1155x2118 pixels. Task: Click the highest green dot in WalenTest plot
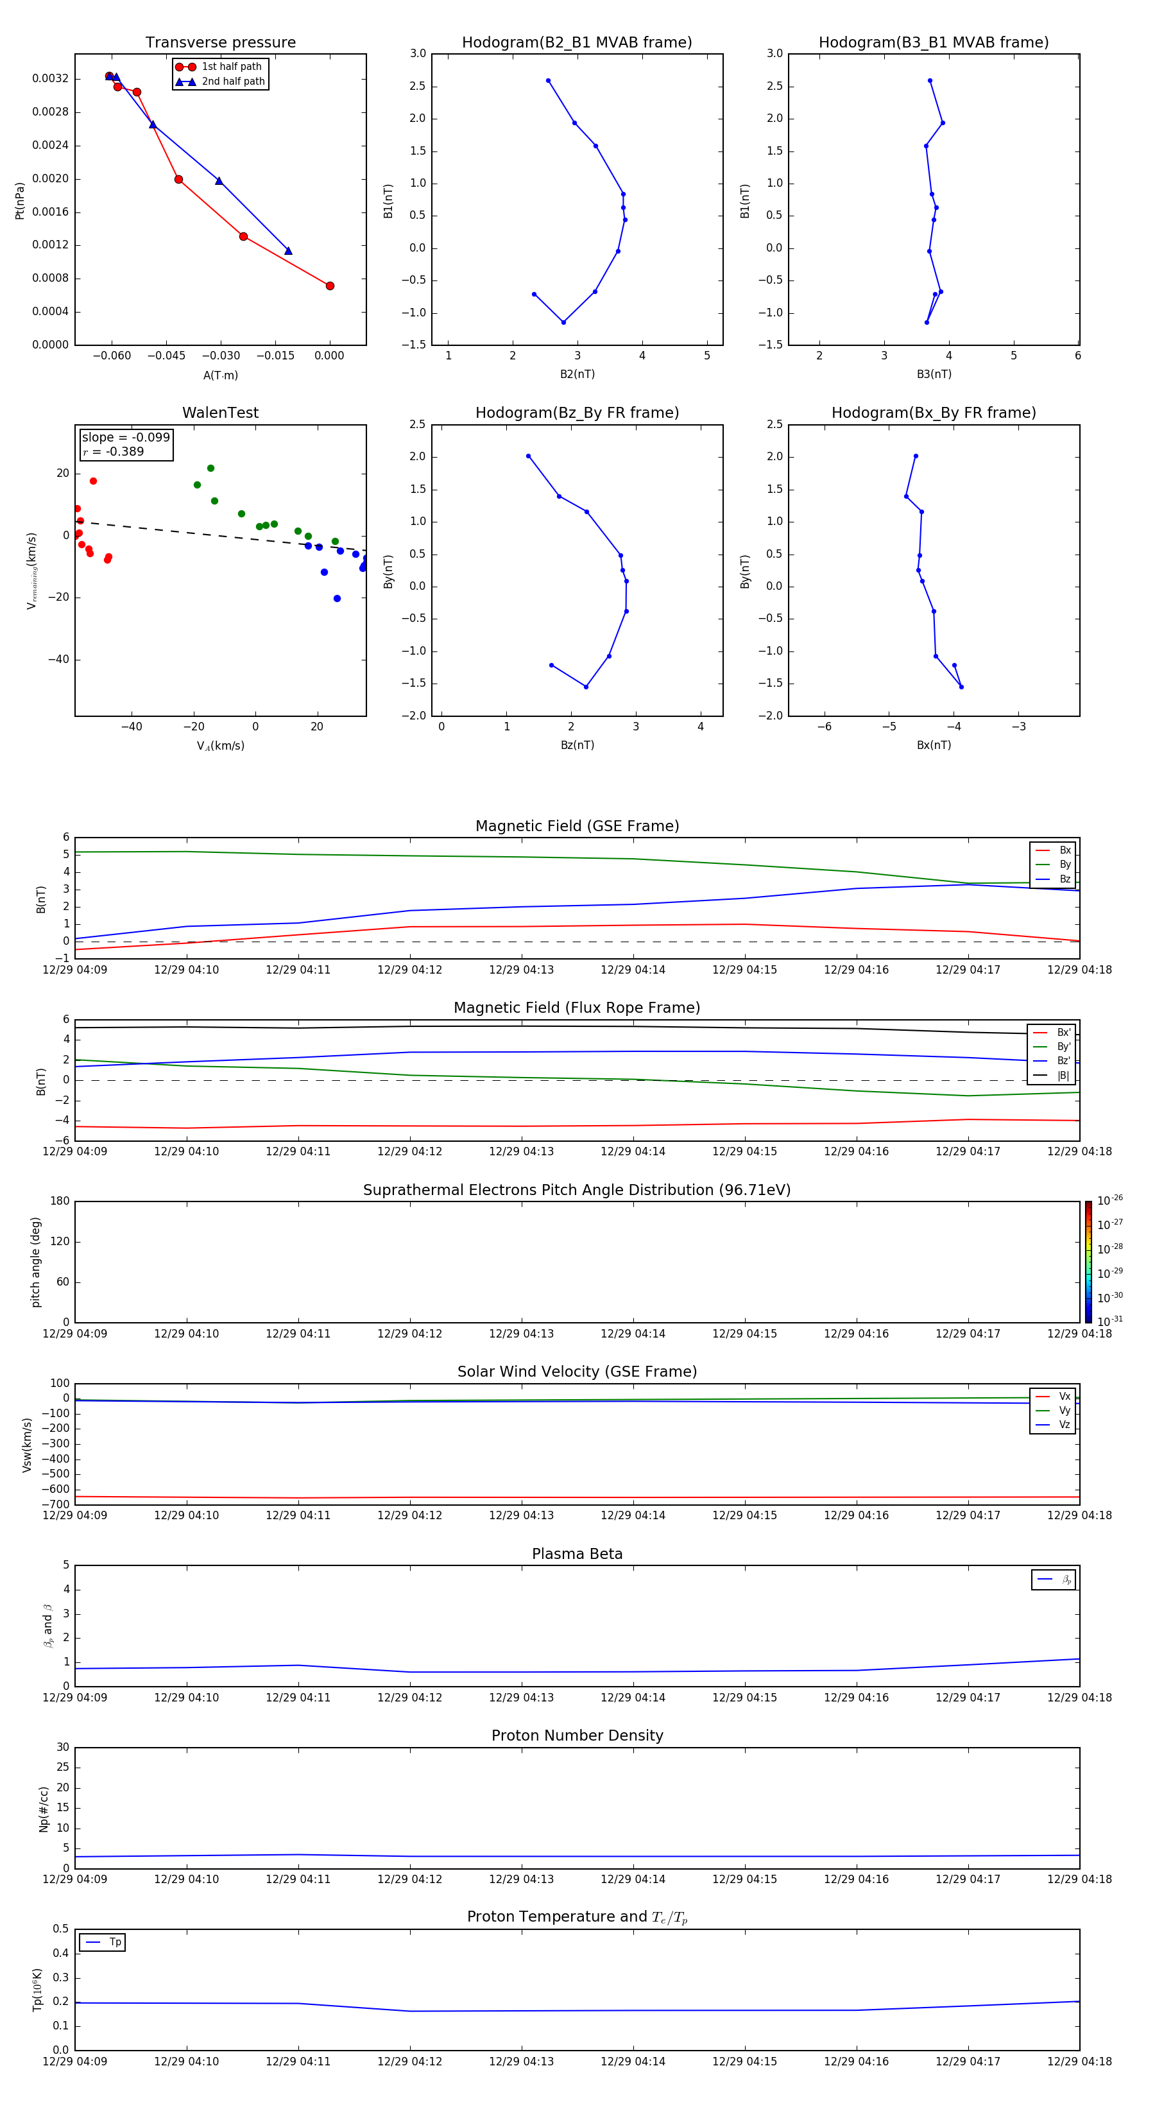[210, 469]
